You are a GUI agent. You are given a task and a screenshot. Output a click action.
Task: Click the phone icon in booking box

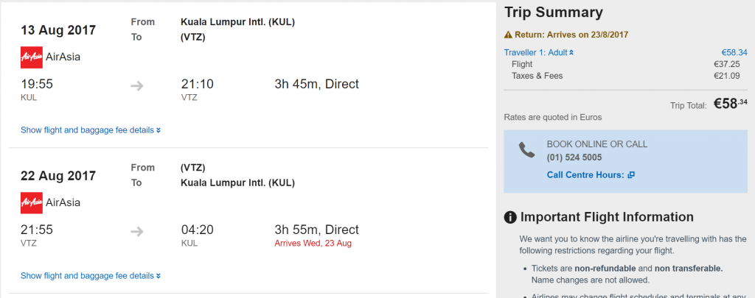(526, 150)
